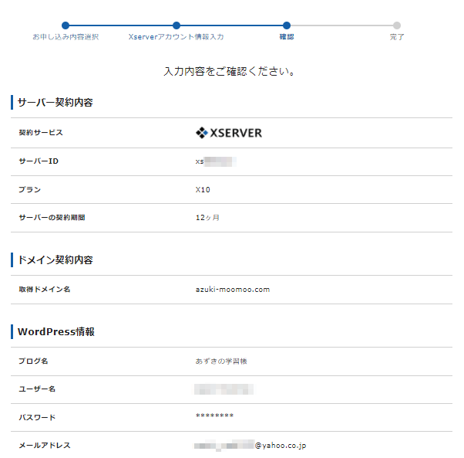Click the blog name あずきの学習帳
Screen dimensions: 464x458
[x=221, y=361]
